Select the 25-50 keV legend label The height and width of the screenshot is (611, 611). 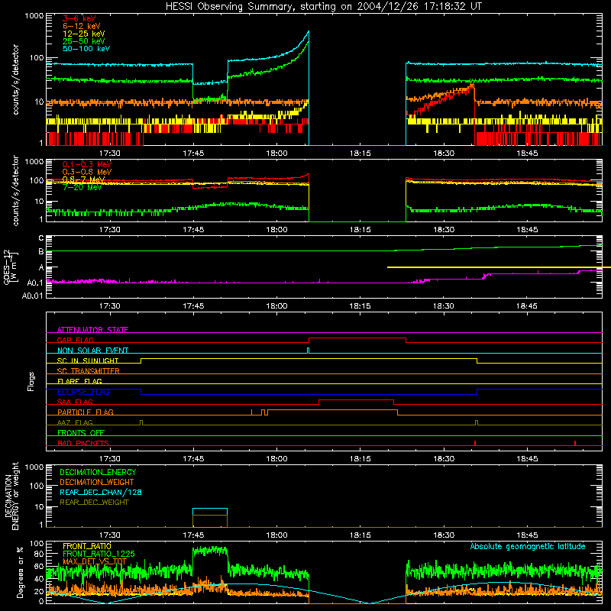pos(84,41)
